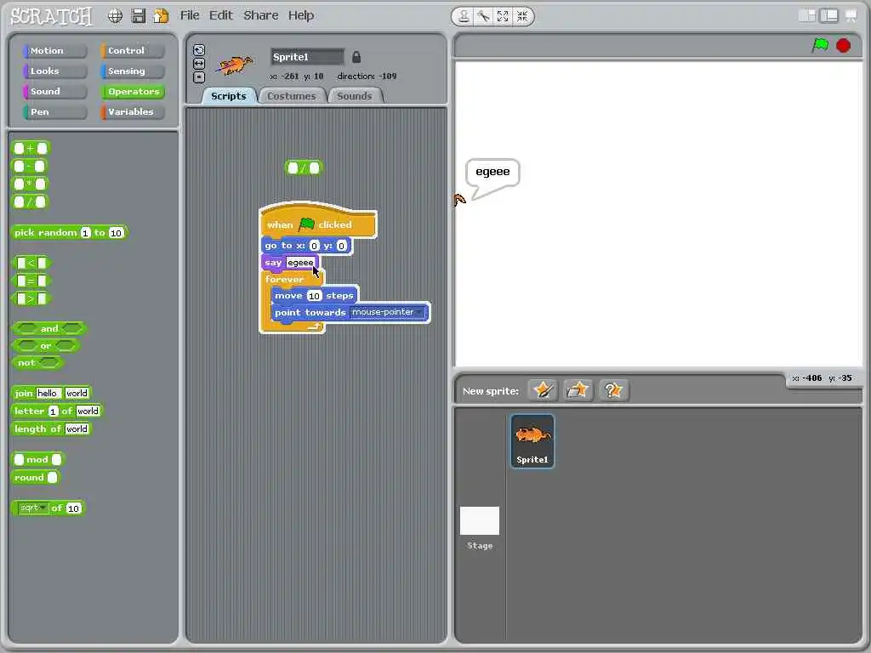The image size is (871, 653).
Task: Switch to the Scripts tab
Action: pos(228,96)
